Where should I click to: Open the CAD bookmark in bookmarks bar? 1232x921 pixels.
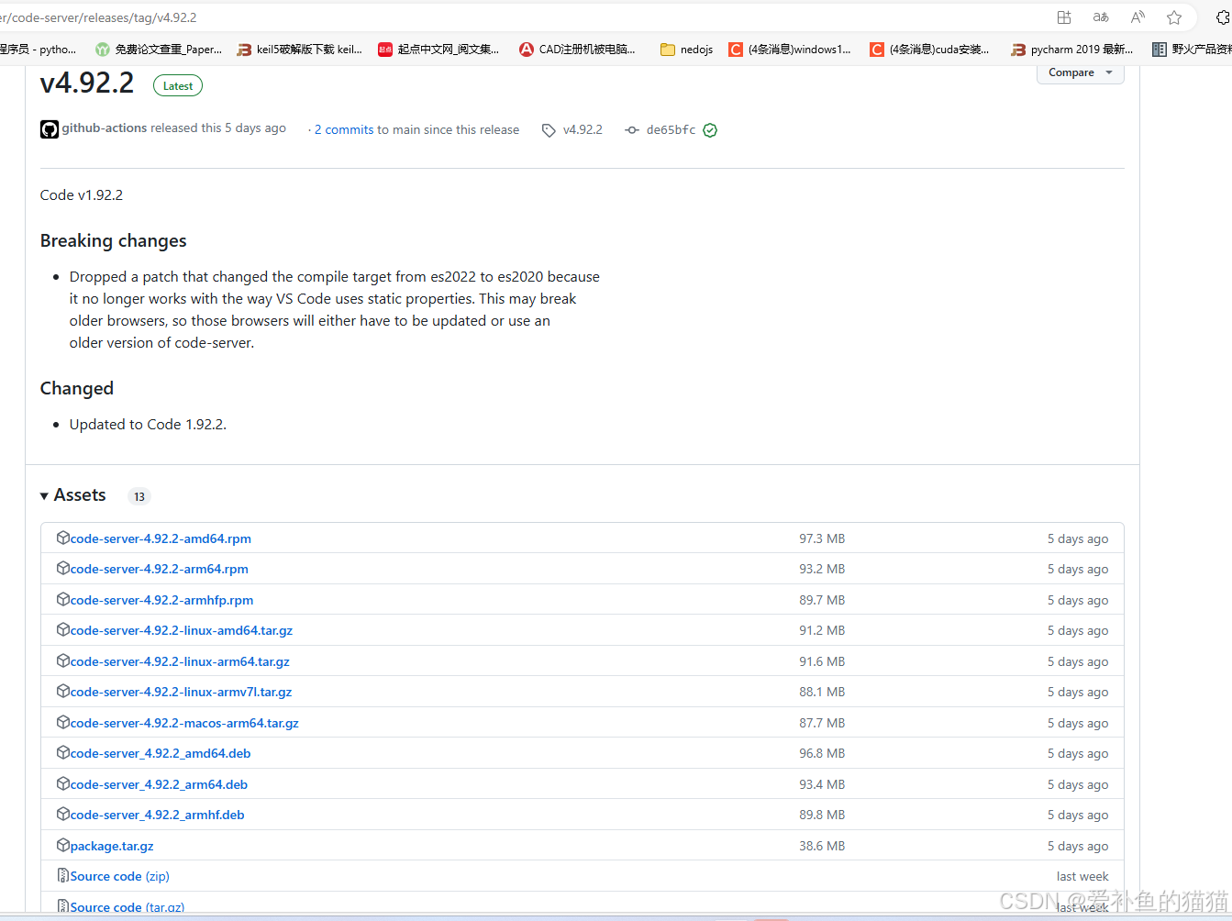point(577,50)
